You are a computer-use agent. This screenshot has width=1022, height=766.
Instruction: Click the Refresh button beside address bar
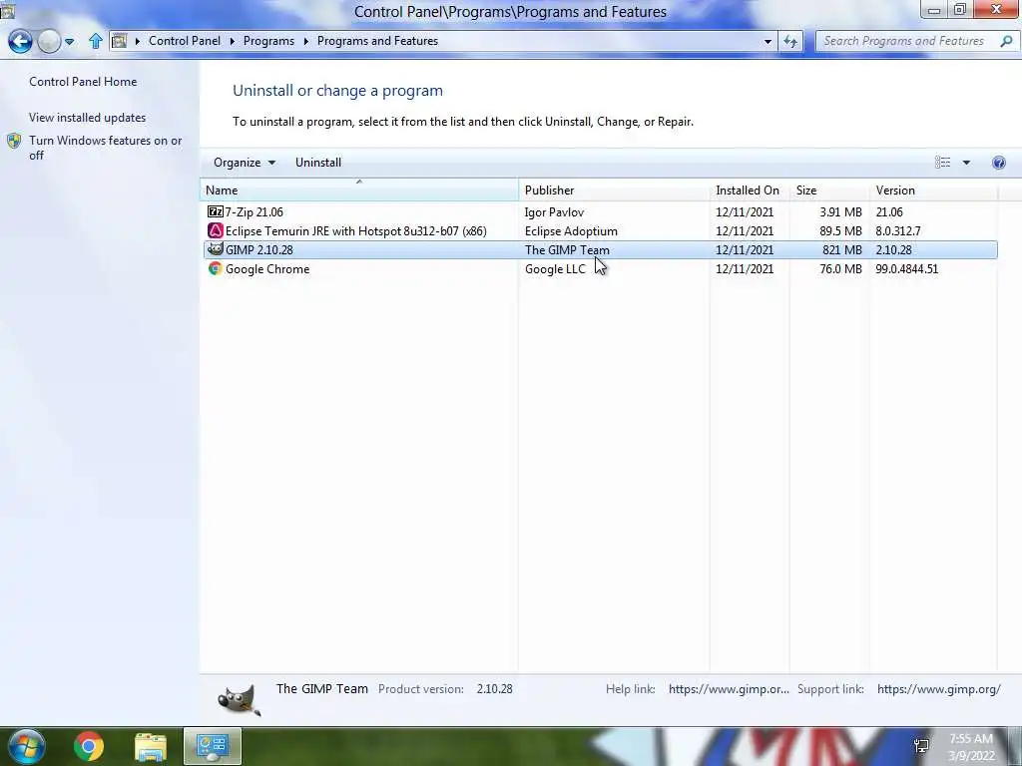[x=790, y=41]
